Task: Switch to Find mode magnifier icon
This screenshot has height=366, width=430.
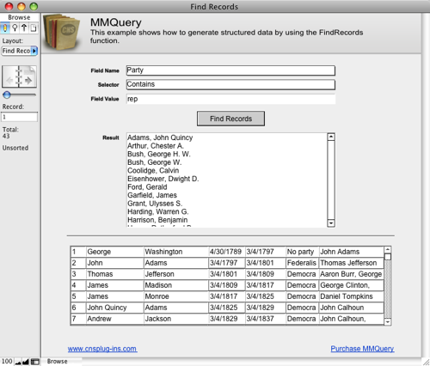Action: 15,28
